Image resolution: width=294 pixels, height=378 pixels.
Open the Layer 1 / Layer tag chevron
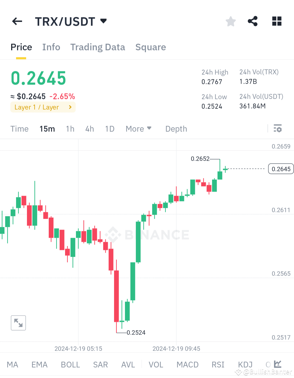pos(70,107)
